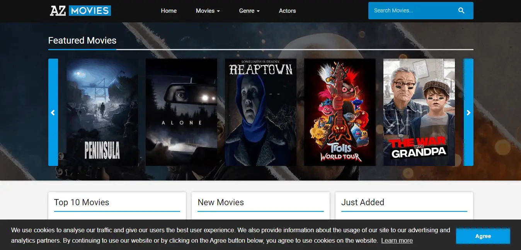Open the Home menu item
521x250 pixels.
click(169, 11)
